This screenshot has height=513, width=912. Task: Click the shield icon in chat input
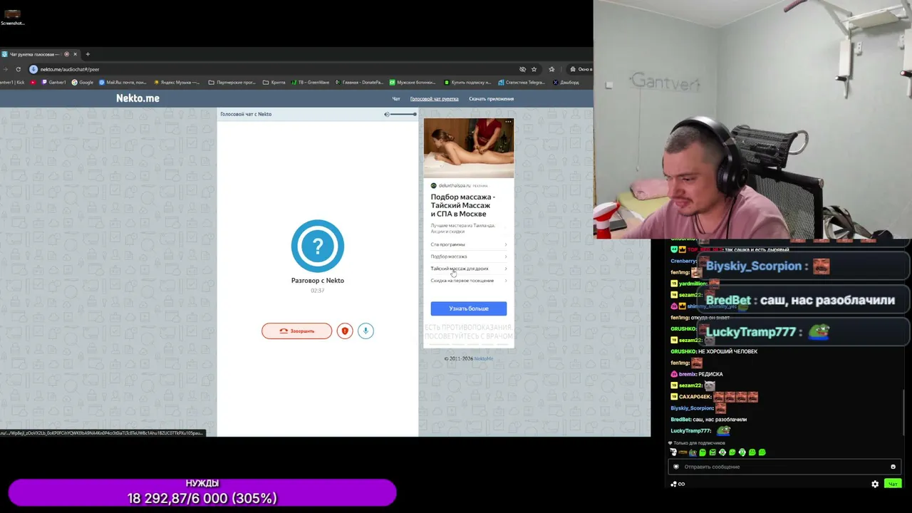click(x=676, y=467)
